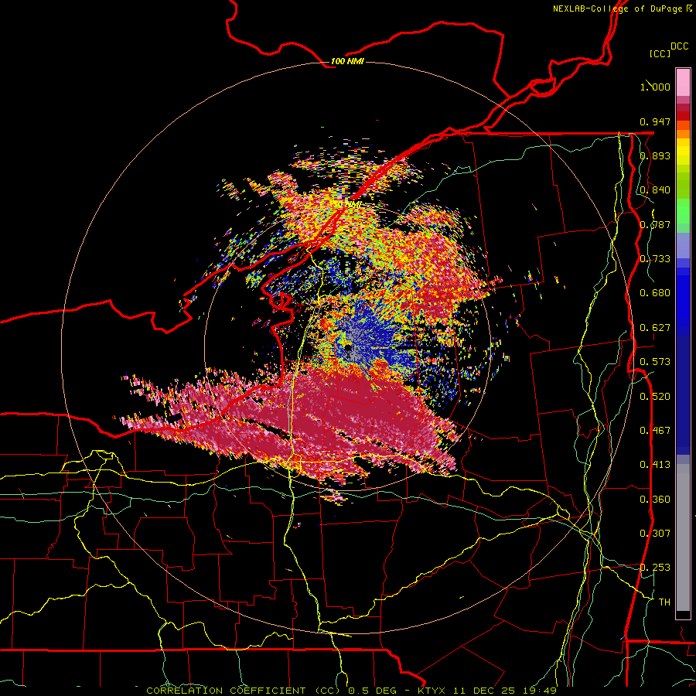Click the pink segment of the color bar
This screenshot has width=696, height=696.
coord(683,83)
